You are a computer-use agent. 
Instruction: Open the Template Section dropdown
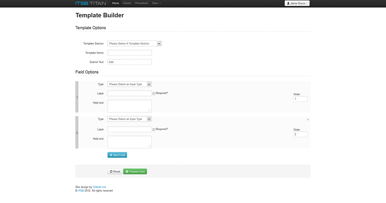point(134,44)
